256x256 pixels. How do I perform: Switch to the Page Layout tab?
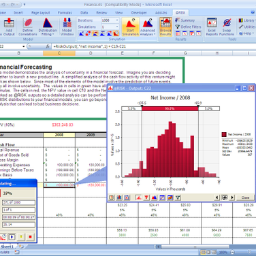click(40, 13)
